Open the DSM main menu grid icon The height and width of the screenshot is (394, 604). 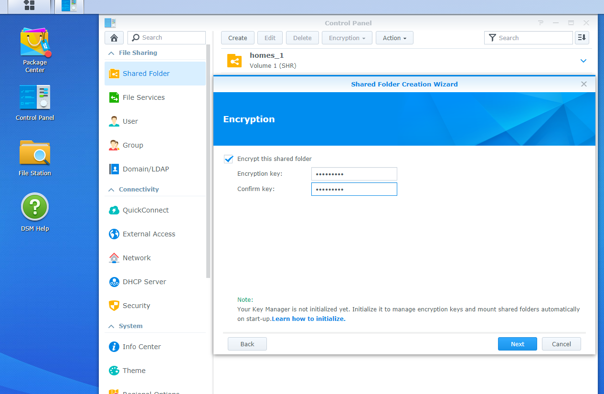pyautogui.click(x=29, y=6)
